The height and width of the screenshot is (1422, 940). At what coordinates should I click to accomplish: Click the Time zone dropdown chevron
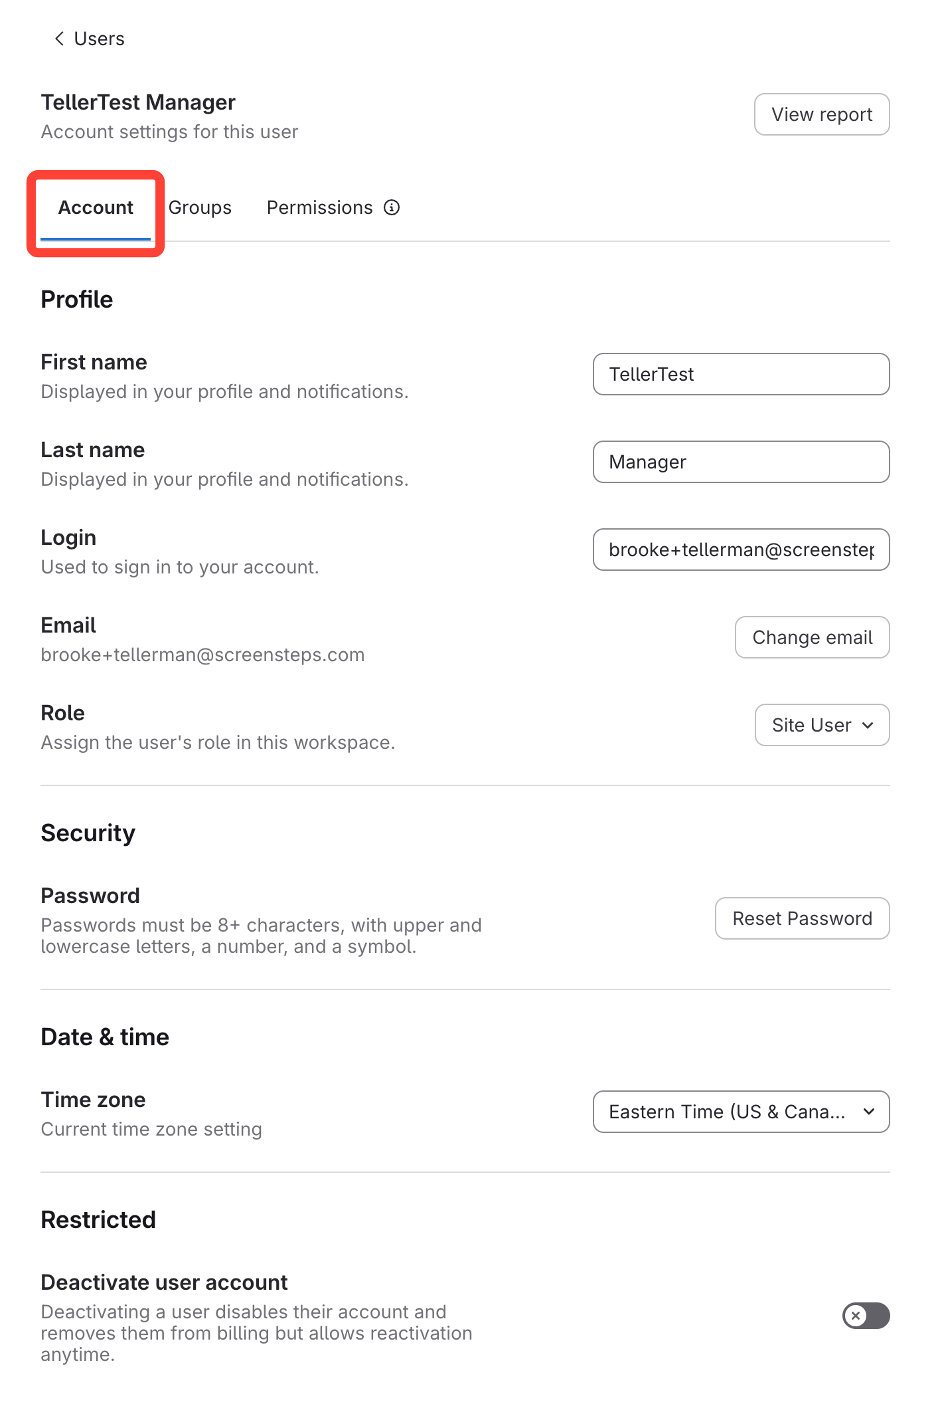[869, 1112]
